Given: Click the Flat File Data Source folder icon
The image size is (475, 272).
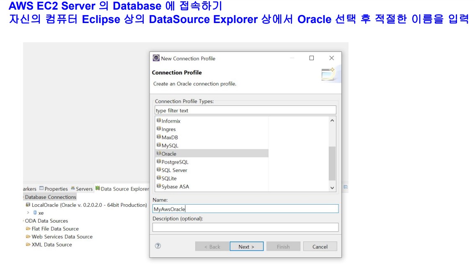Looking at the screenshot, I should pos(28,228).
